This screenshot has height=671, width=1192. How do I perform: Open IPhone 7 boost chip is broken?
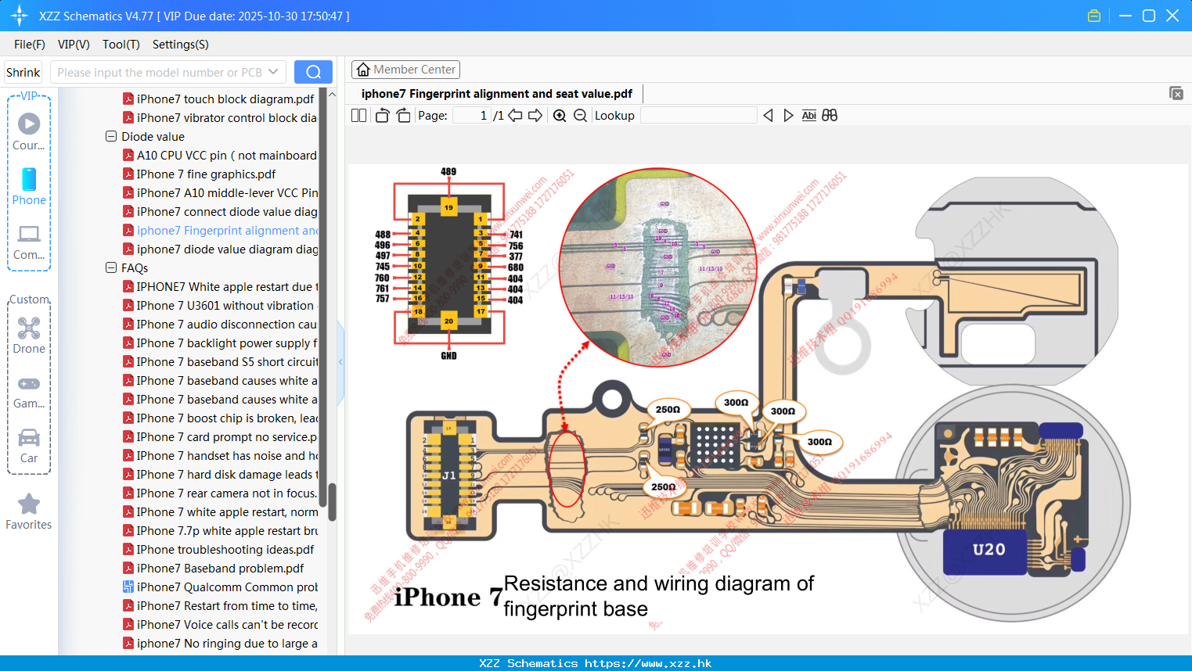coord(221,418)
